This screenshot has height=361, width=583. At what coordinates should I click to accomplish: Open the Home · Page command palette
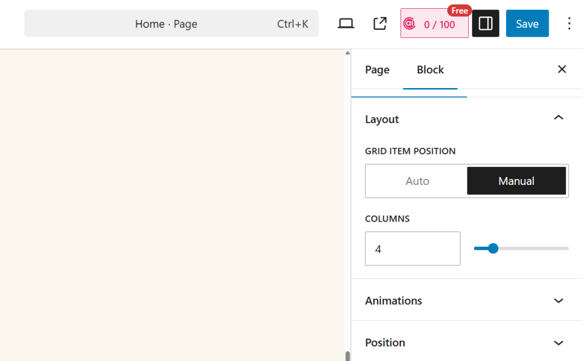click(171, 24)
